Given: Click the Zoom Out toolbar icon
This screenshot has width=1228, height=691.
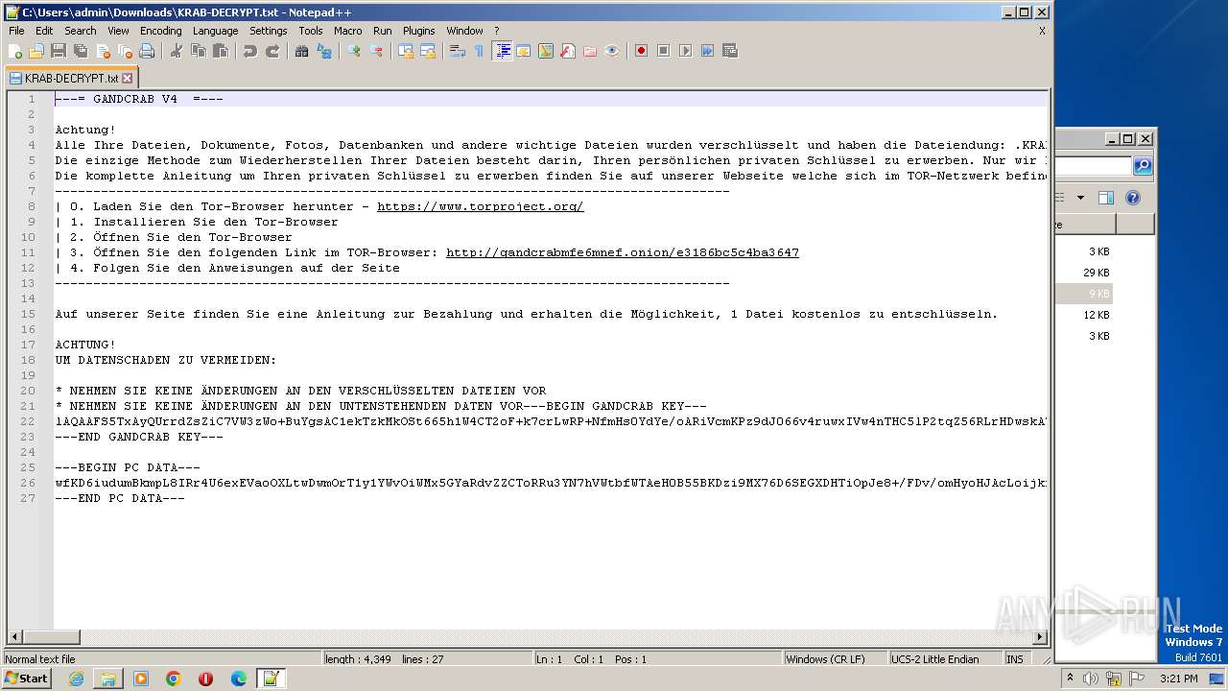Looking at the screenshot, I should click(x=376, y=51).
